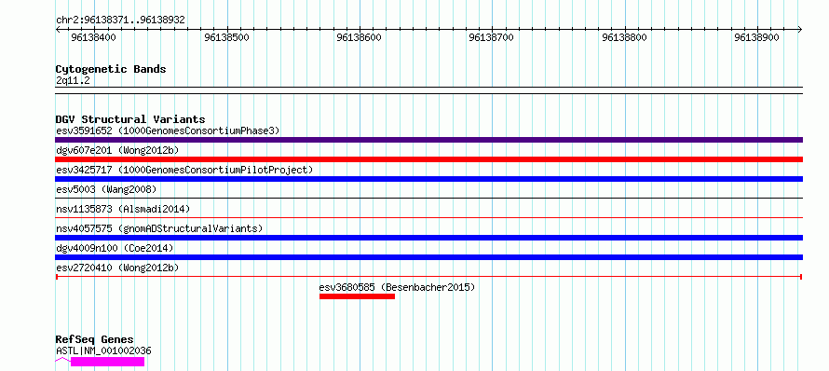Select the 2q11.2 cytogenetic band label
The height and width of the screenshot is (371, 829).
point(73,80)
